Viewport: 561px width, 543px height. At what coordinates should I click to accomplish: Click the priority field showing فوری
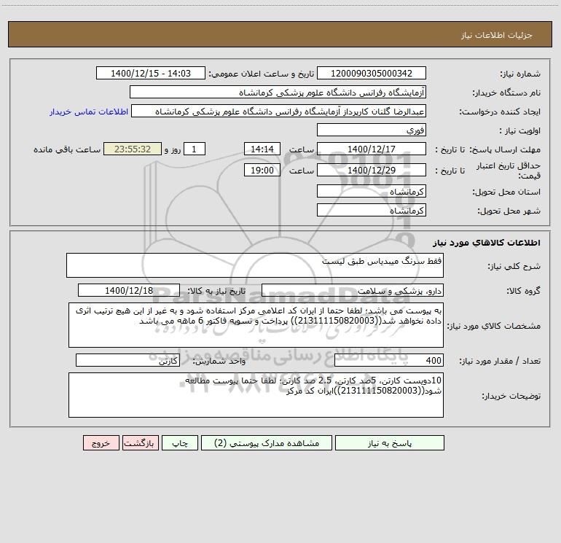[x=372, y=130]
